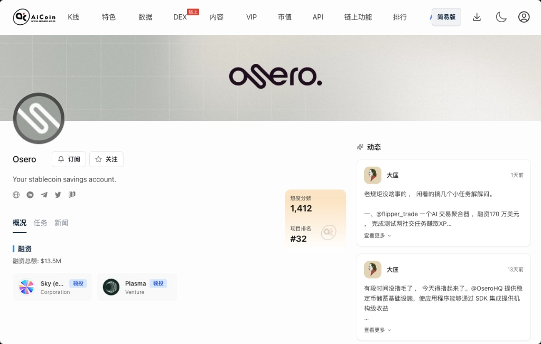The width and height of the screenshot is (541, 344).
Task: Open the Osero LinkedIn icon
Action: point(30,195)
